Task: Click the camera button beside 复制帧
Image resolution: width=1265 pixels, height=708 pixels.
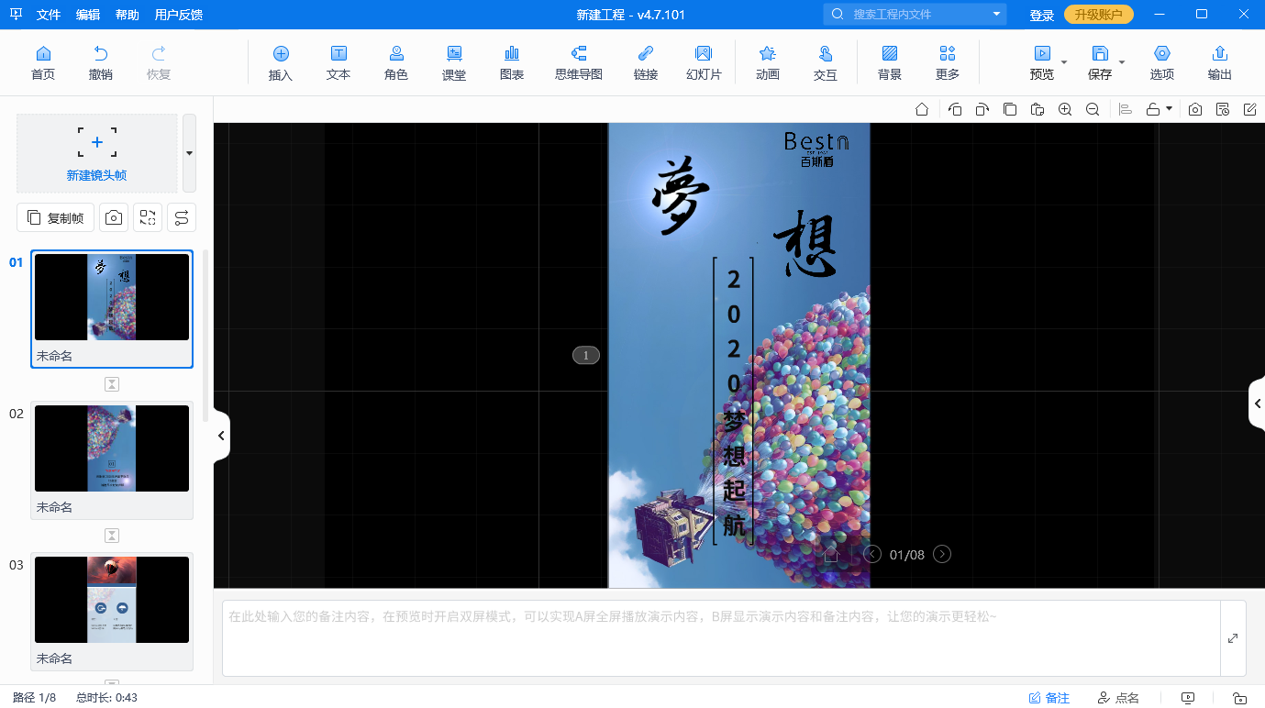Action: point(113,217)
